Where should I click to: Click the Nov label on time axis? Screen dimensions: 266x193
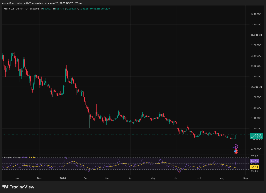(x=17, y=178)
